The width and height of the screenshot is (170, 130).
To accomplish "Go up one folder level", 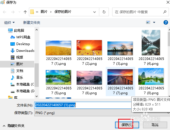I will pyautogui.click(x=25, y=12).
